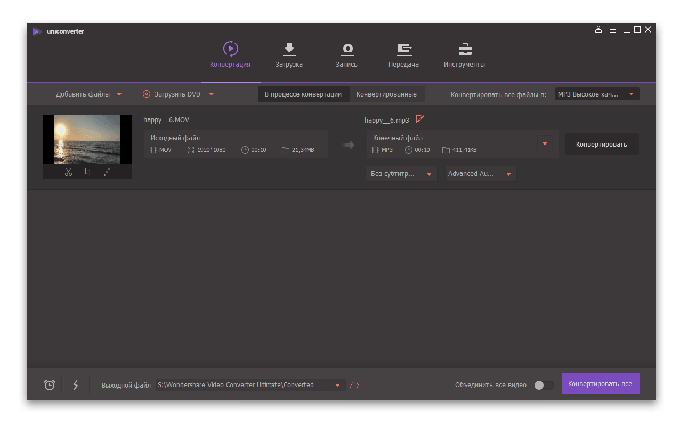Image resolution: width=688 pixels, height=425 pixels.
Task: Open the crop tool under thumbnail
Action: (x=87, y=172)
